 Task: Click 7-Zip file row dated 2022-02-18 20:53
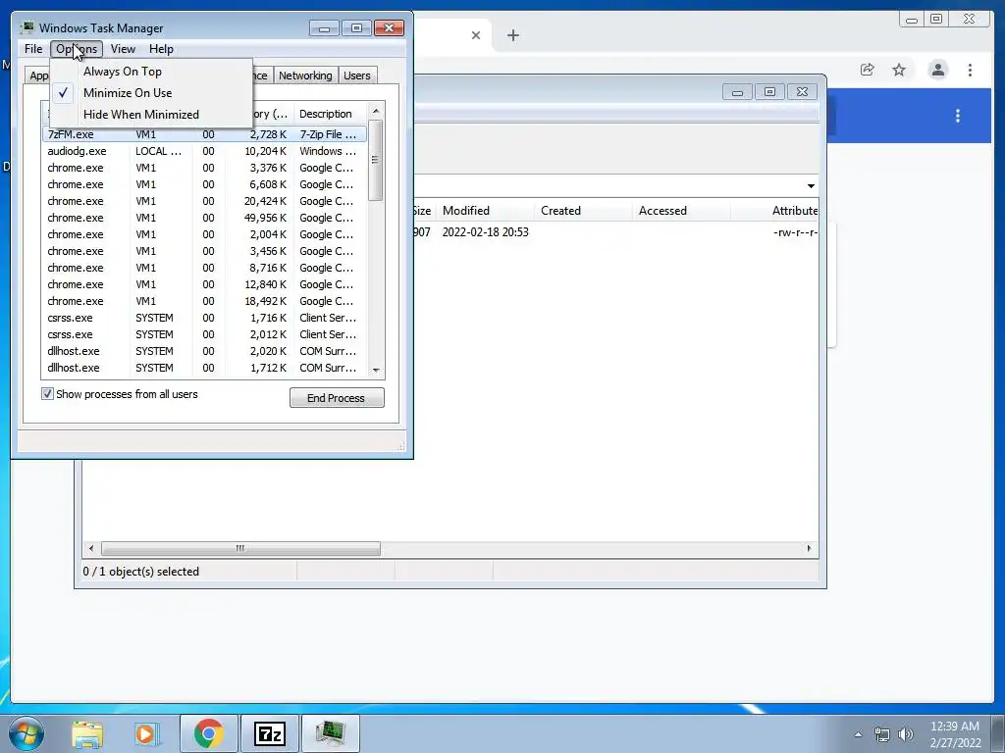(x=615, y=231)
